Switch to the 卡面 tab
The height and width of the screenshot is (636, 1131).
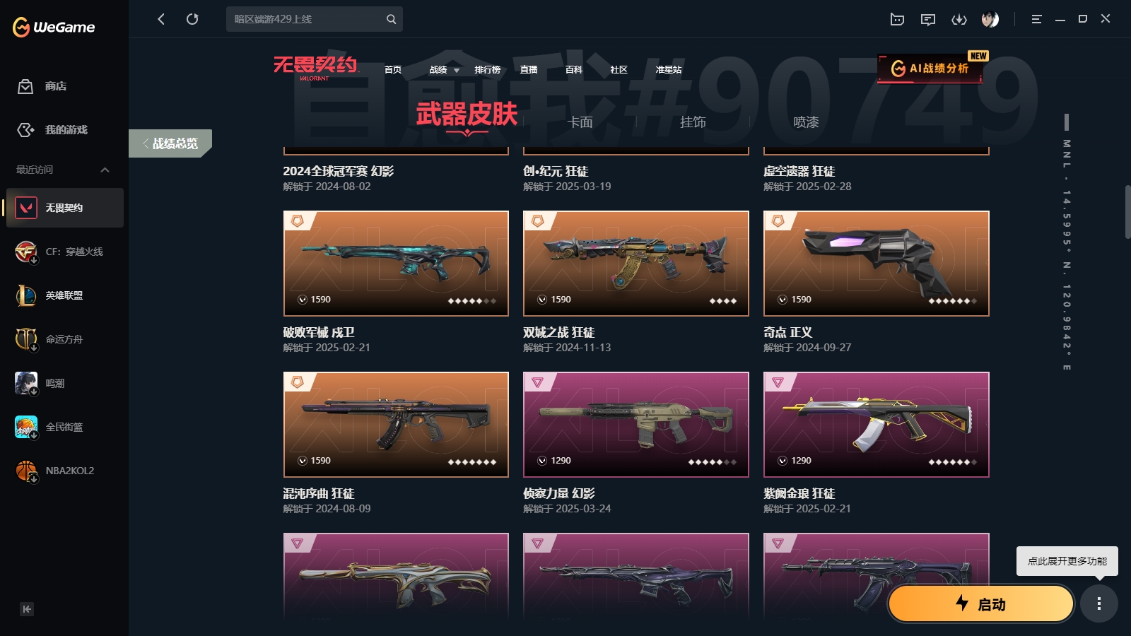pyautogui.click(x=580, y=122)
